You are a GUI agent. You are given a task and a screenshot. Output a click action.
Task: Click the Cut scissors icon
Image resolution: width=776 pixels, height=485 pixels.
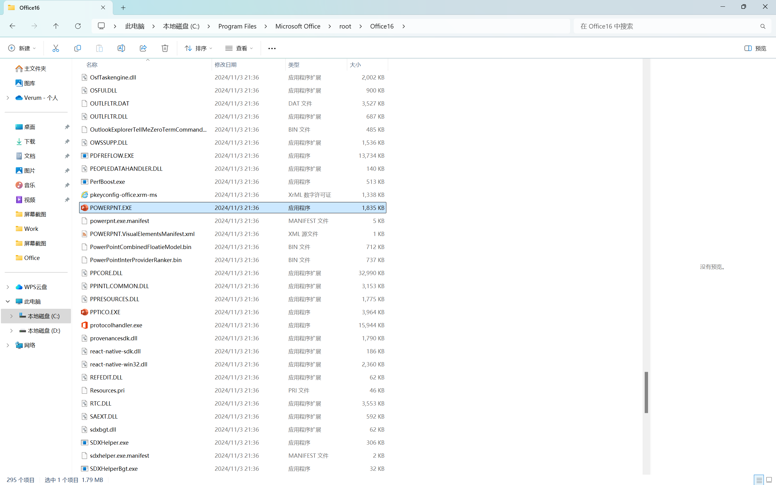pyautogui.click(x=56, y=48)
